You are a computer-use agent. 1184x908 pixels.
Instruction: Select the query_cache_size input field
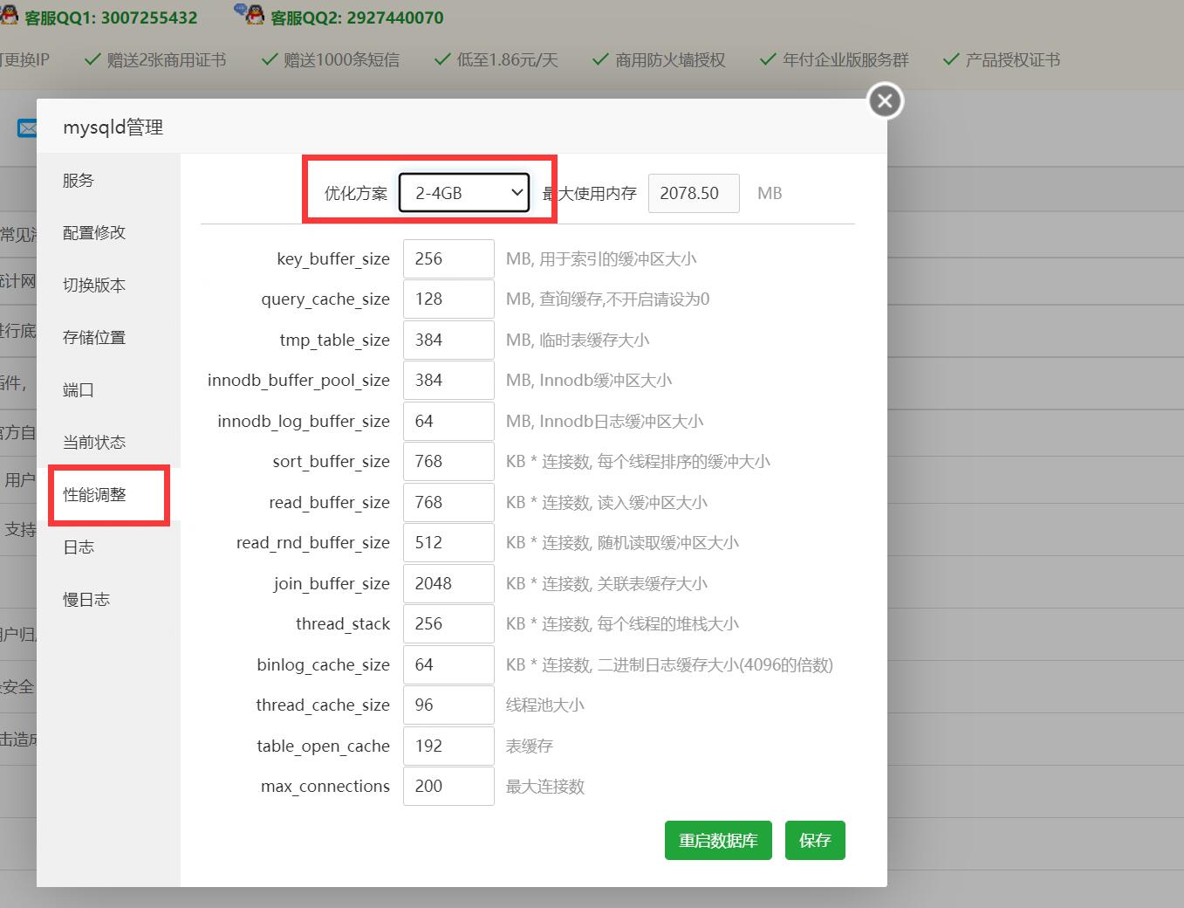point(448,299)
